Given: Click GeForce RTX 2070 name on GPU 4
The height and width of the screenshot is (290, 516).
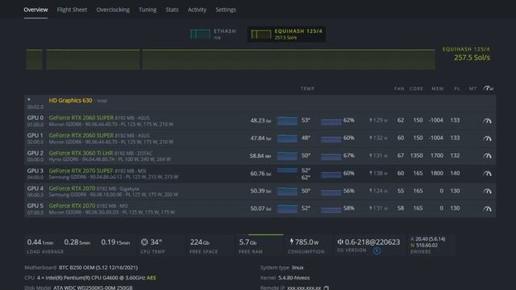Looking at the screenshot, I should click(72, 188).
